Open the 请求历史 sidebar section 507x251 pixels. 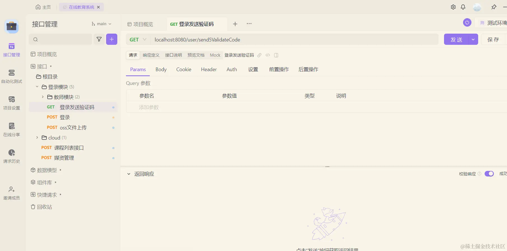[x=11, y=157]
